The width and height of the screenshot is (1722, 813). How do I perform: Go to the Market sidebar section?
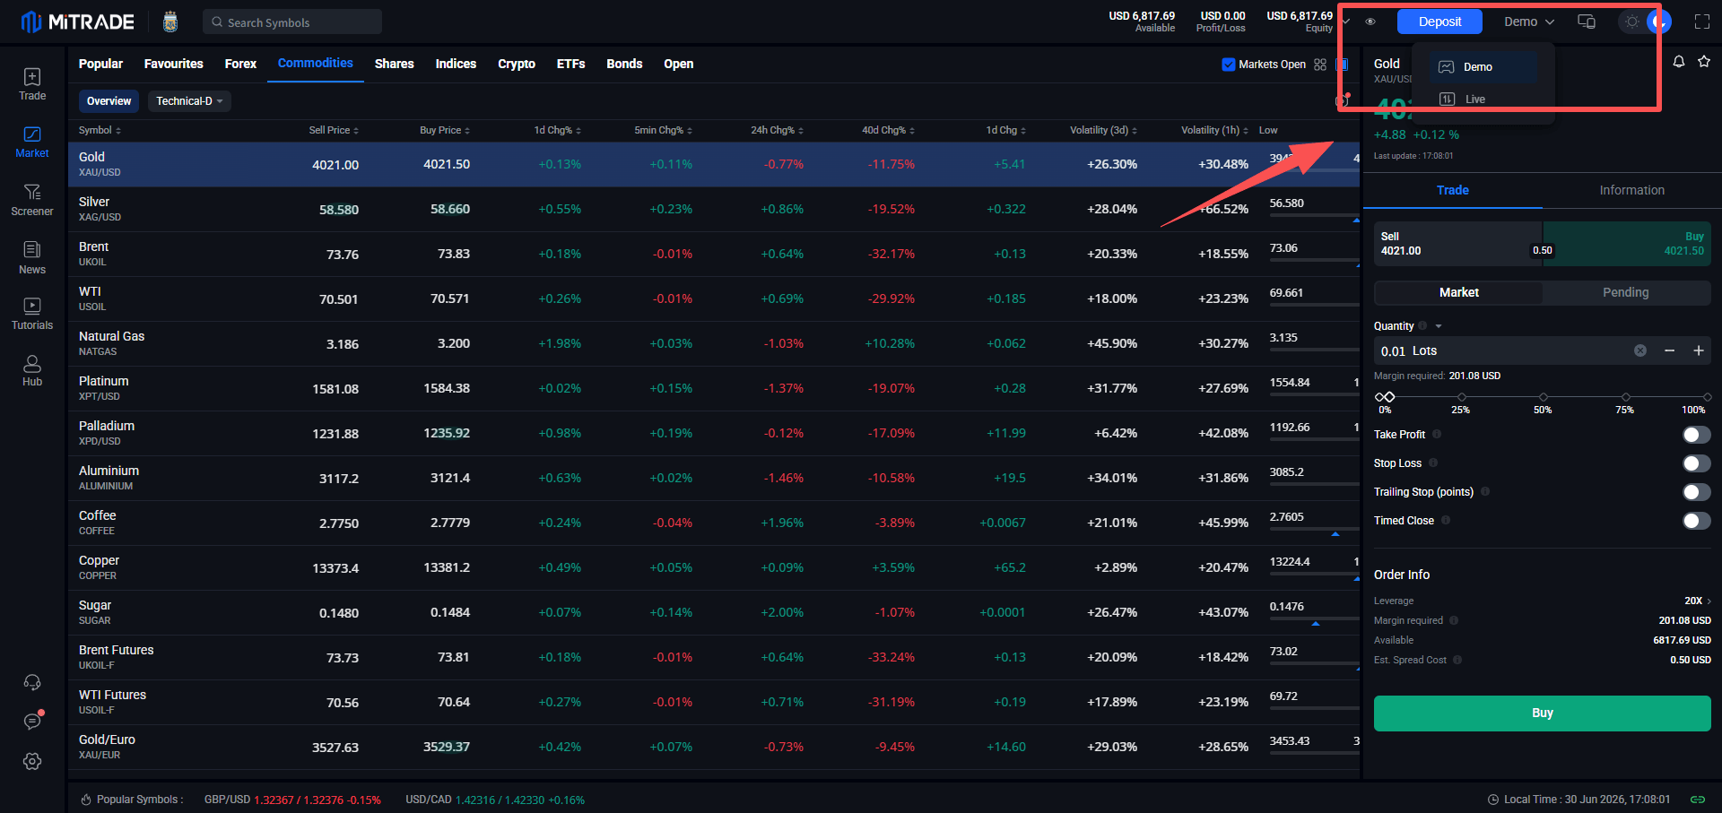(32, 143)
